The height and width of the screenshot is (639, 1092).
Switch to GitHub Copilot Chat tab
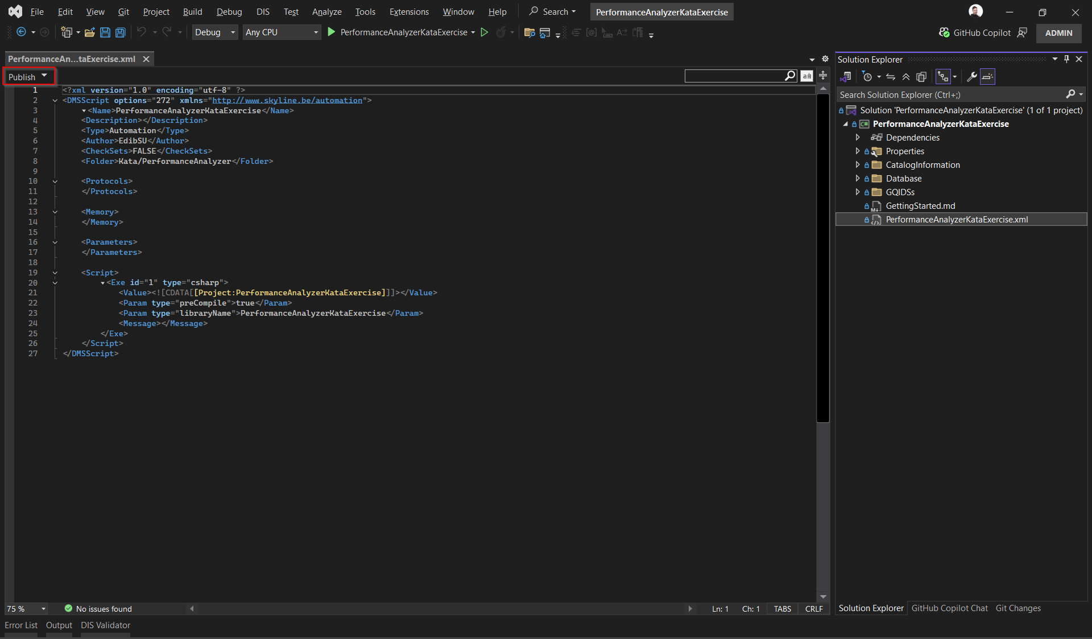pyautogui.click(x=949, y=608)
